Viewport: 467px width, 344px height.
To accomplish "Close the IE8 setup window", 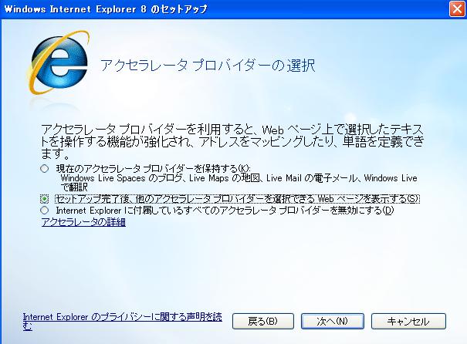I will click(456, 9).
